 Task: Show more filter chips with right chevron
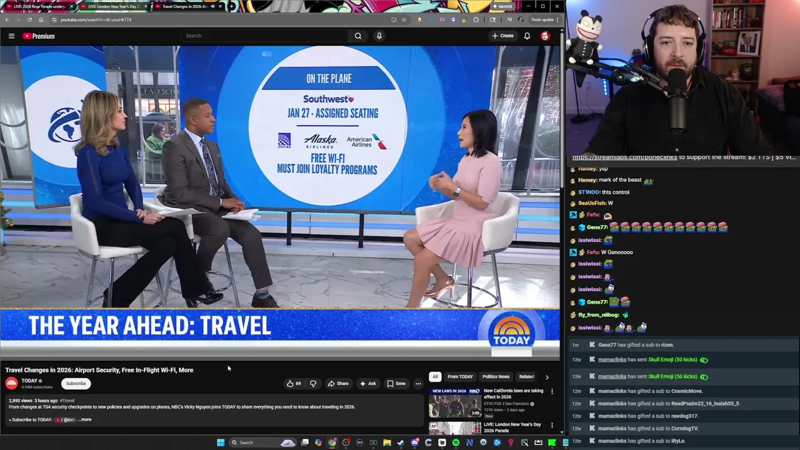[x=547, y=377]
